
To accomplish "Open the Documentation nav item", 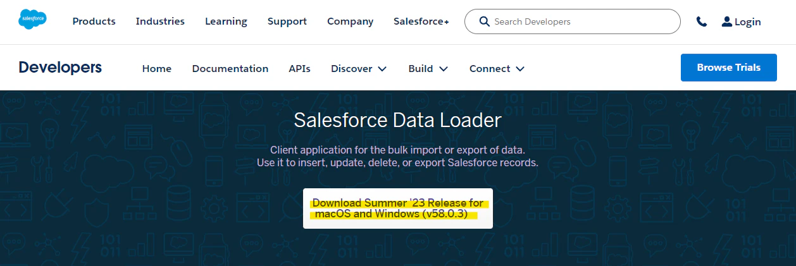I will (230, 68).
